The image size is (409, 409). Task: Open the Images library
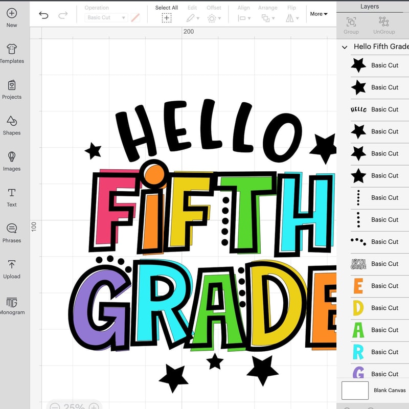click(12, 160)
